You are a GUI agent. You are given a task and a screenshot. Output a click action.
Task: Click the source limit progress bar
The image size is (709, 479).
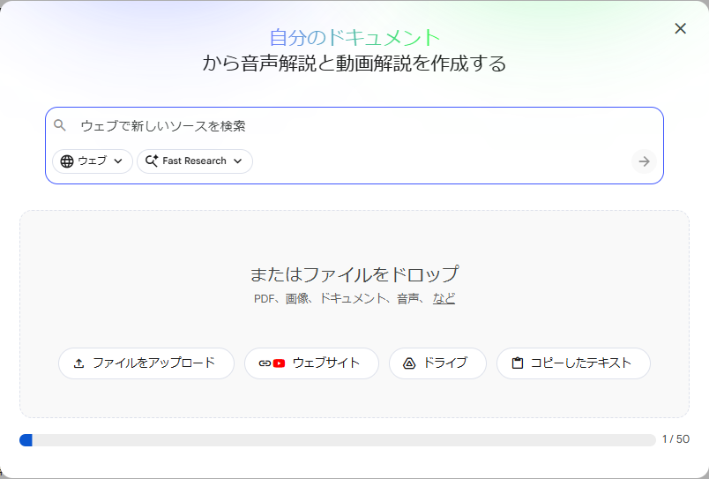coord(338,440)
